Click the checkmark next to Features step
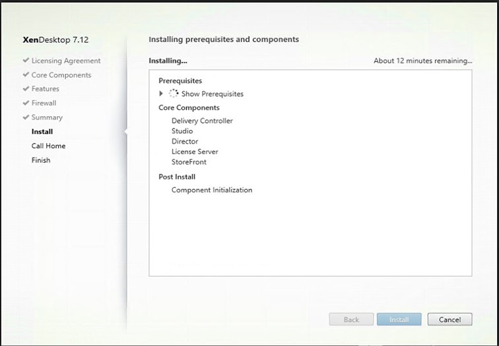Viewport: 499px width, 346px height. (26, 89)
